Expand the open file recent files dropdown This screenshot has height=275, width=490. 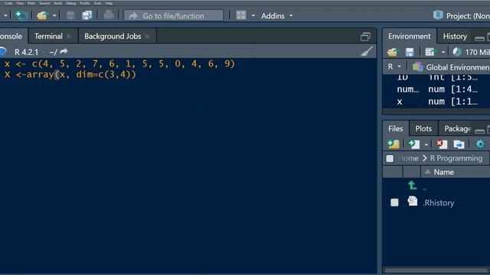(54, 15)
